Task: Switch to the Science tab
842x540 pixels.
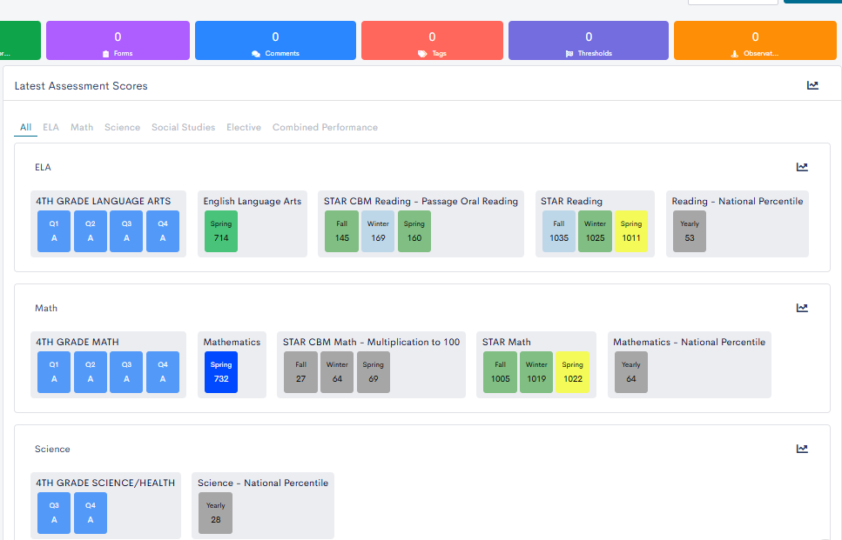Action: [123, 127]
